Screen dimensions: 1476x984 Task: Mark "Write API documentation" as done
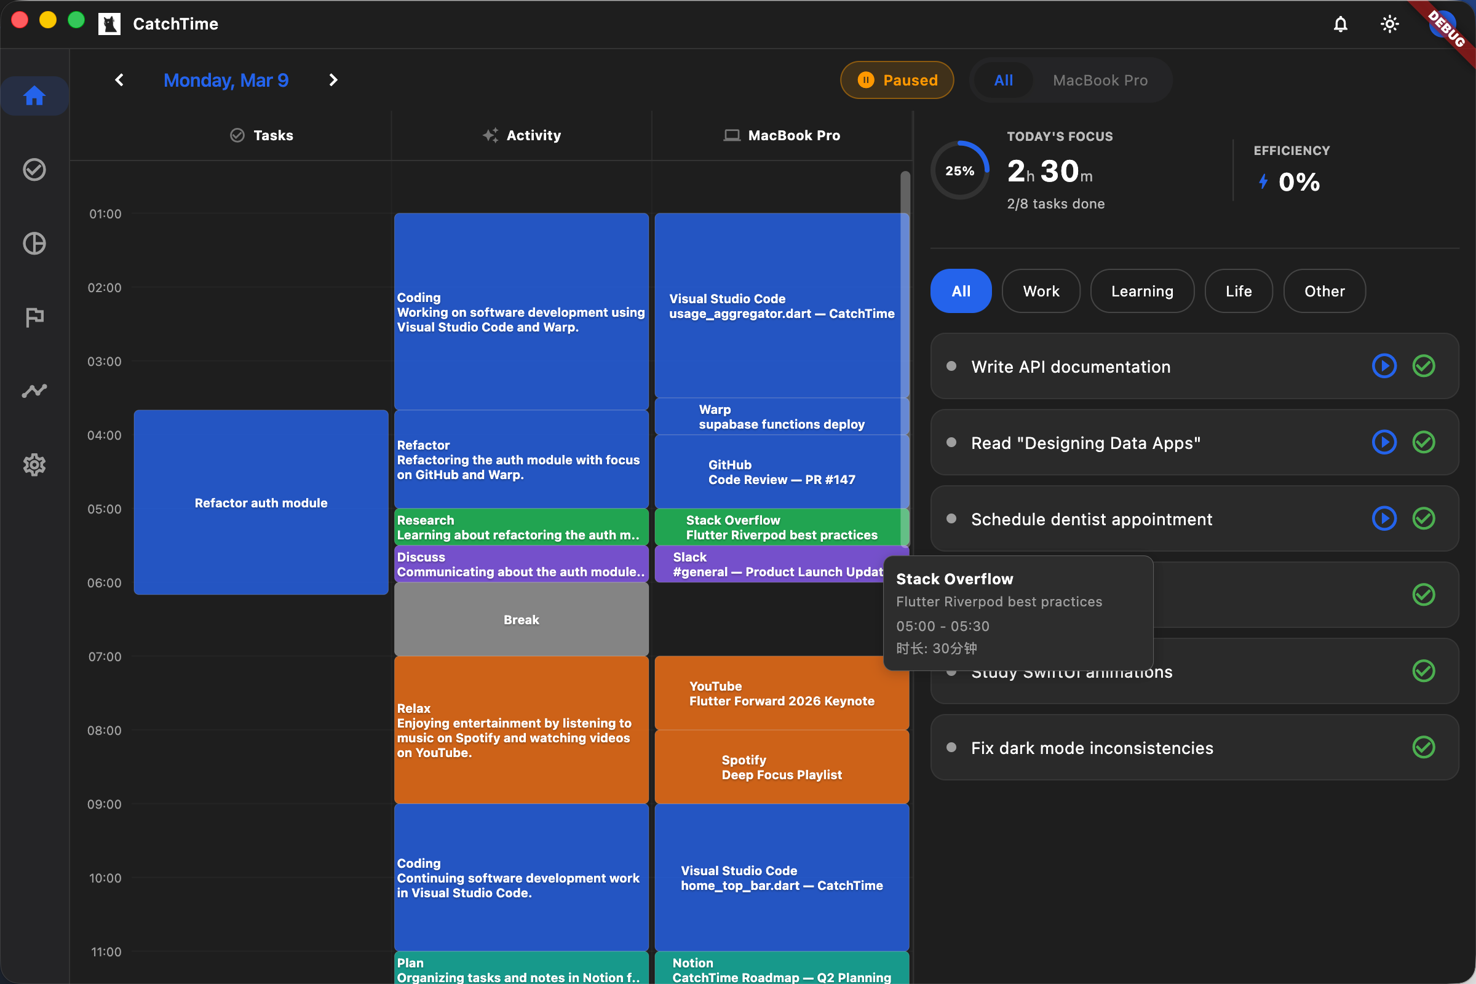tap(1424, 366)
